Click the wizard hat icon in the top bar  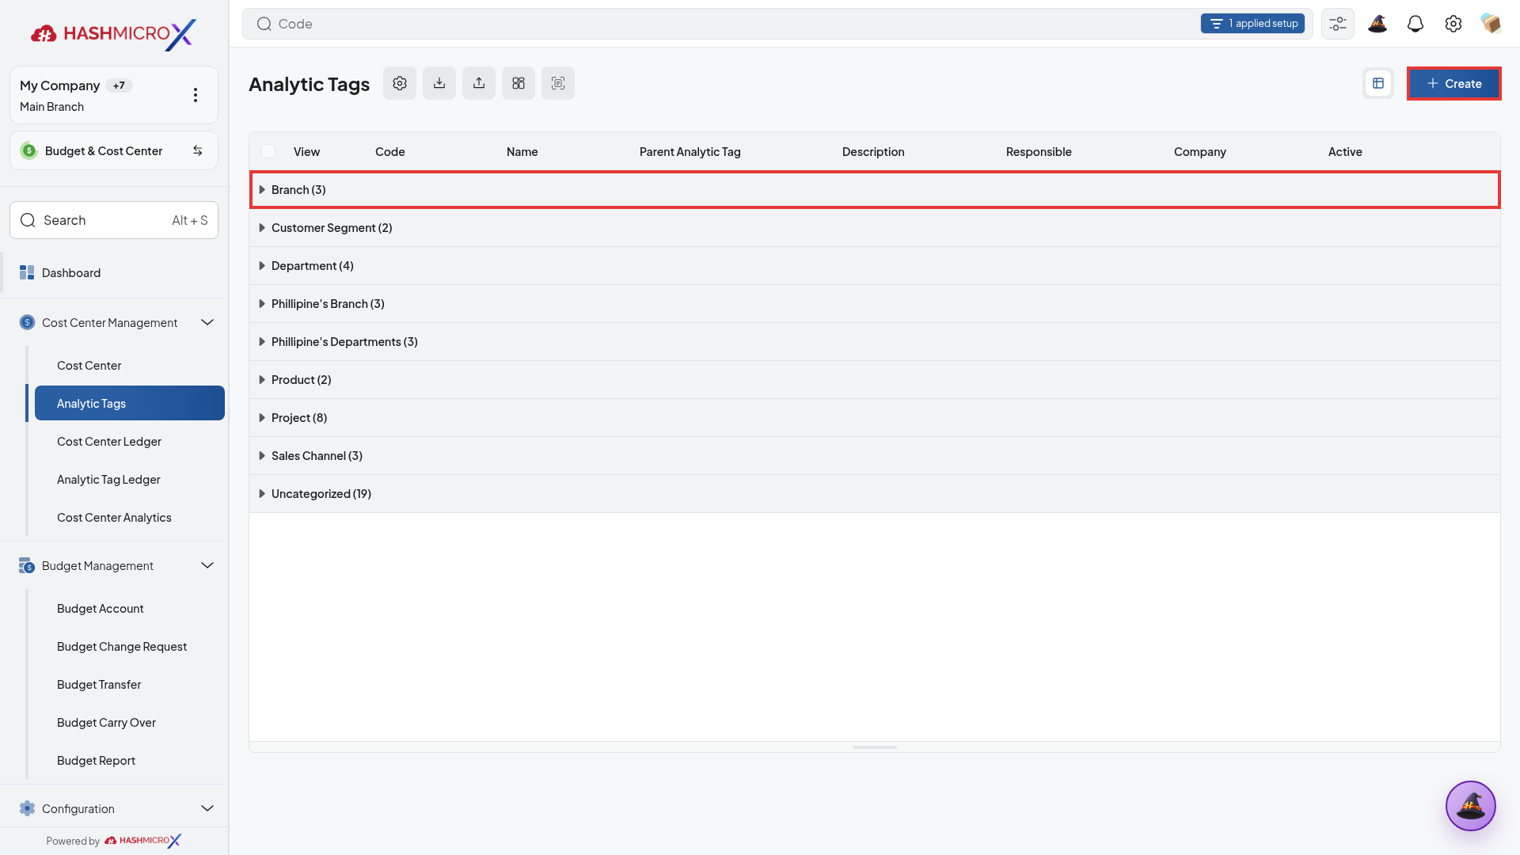pos(1377,24)
